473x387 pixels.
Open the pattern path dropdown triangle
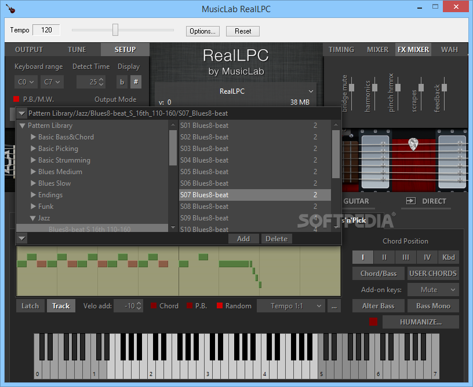pyautogui.click(x=21, y=113)
